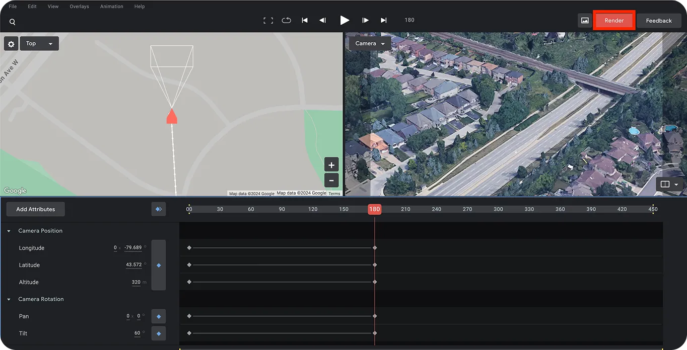
Task: Click the Altitude attribute label
Action: click(29, 282)
